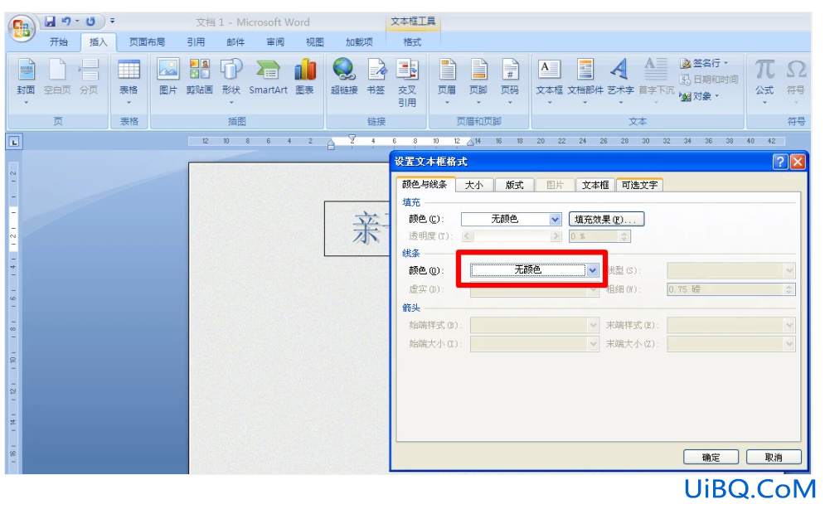Add a signature line (签名行)
The height and width of the screenshot is (509, 825).
704,63
